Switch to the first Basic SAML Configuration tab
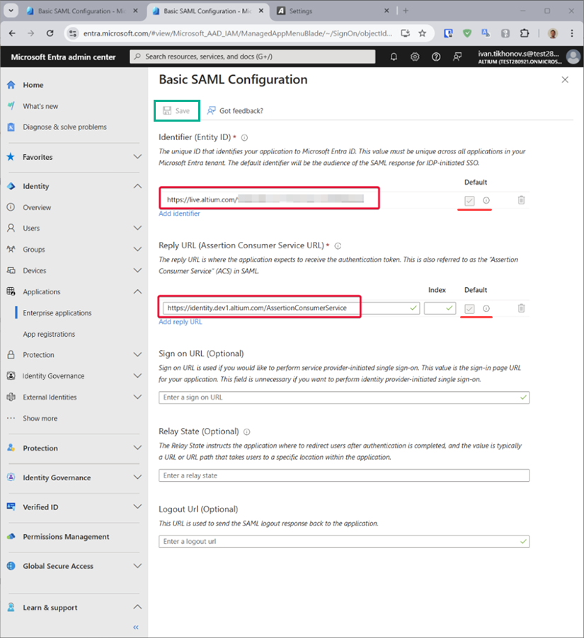The width and height of the screenshot is (584, 638). 83,11
